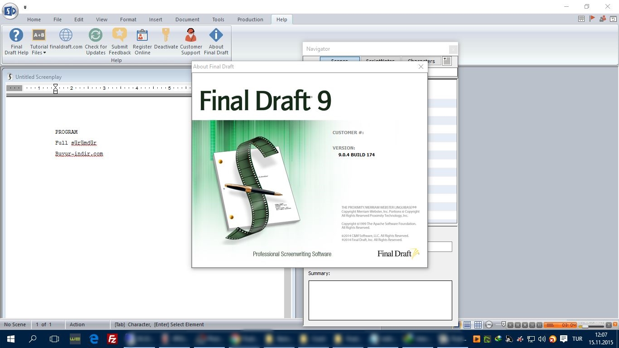Click the media player stop button
619x348 pixels.
click(x=525, y=325)
